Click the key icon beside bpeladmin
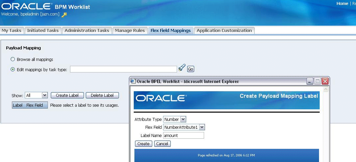Viewport: 356px width, 162px height. [x=64, y=15]
